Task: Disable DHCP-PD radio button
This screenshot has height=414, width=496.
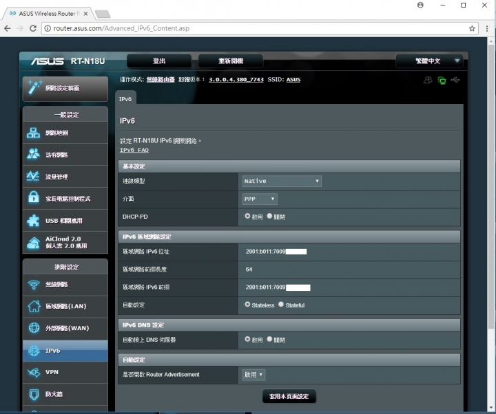Action: (269, 216)
